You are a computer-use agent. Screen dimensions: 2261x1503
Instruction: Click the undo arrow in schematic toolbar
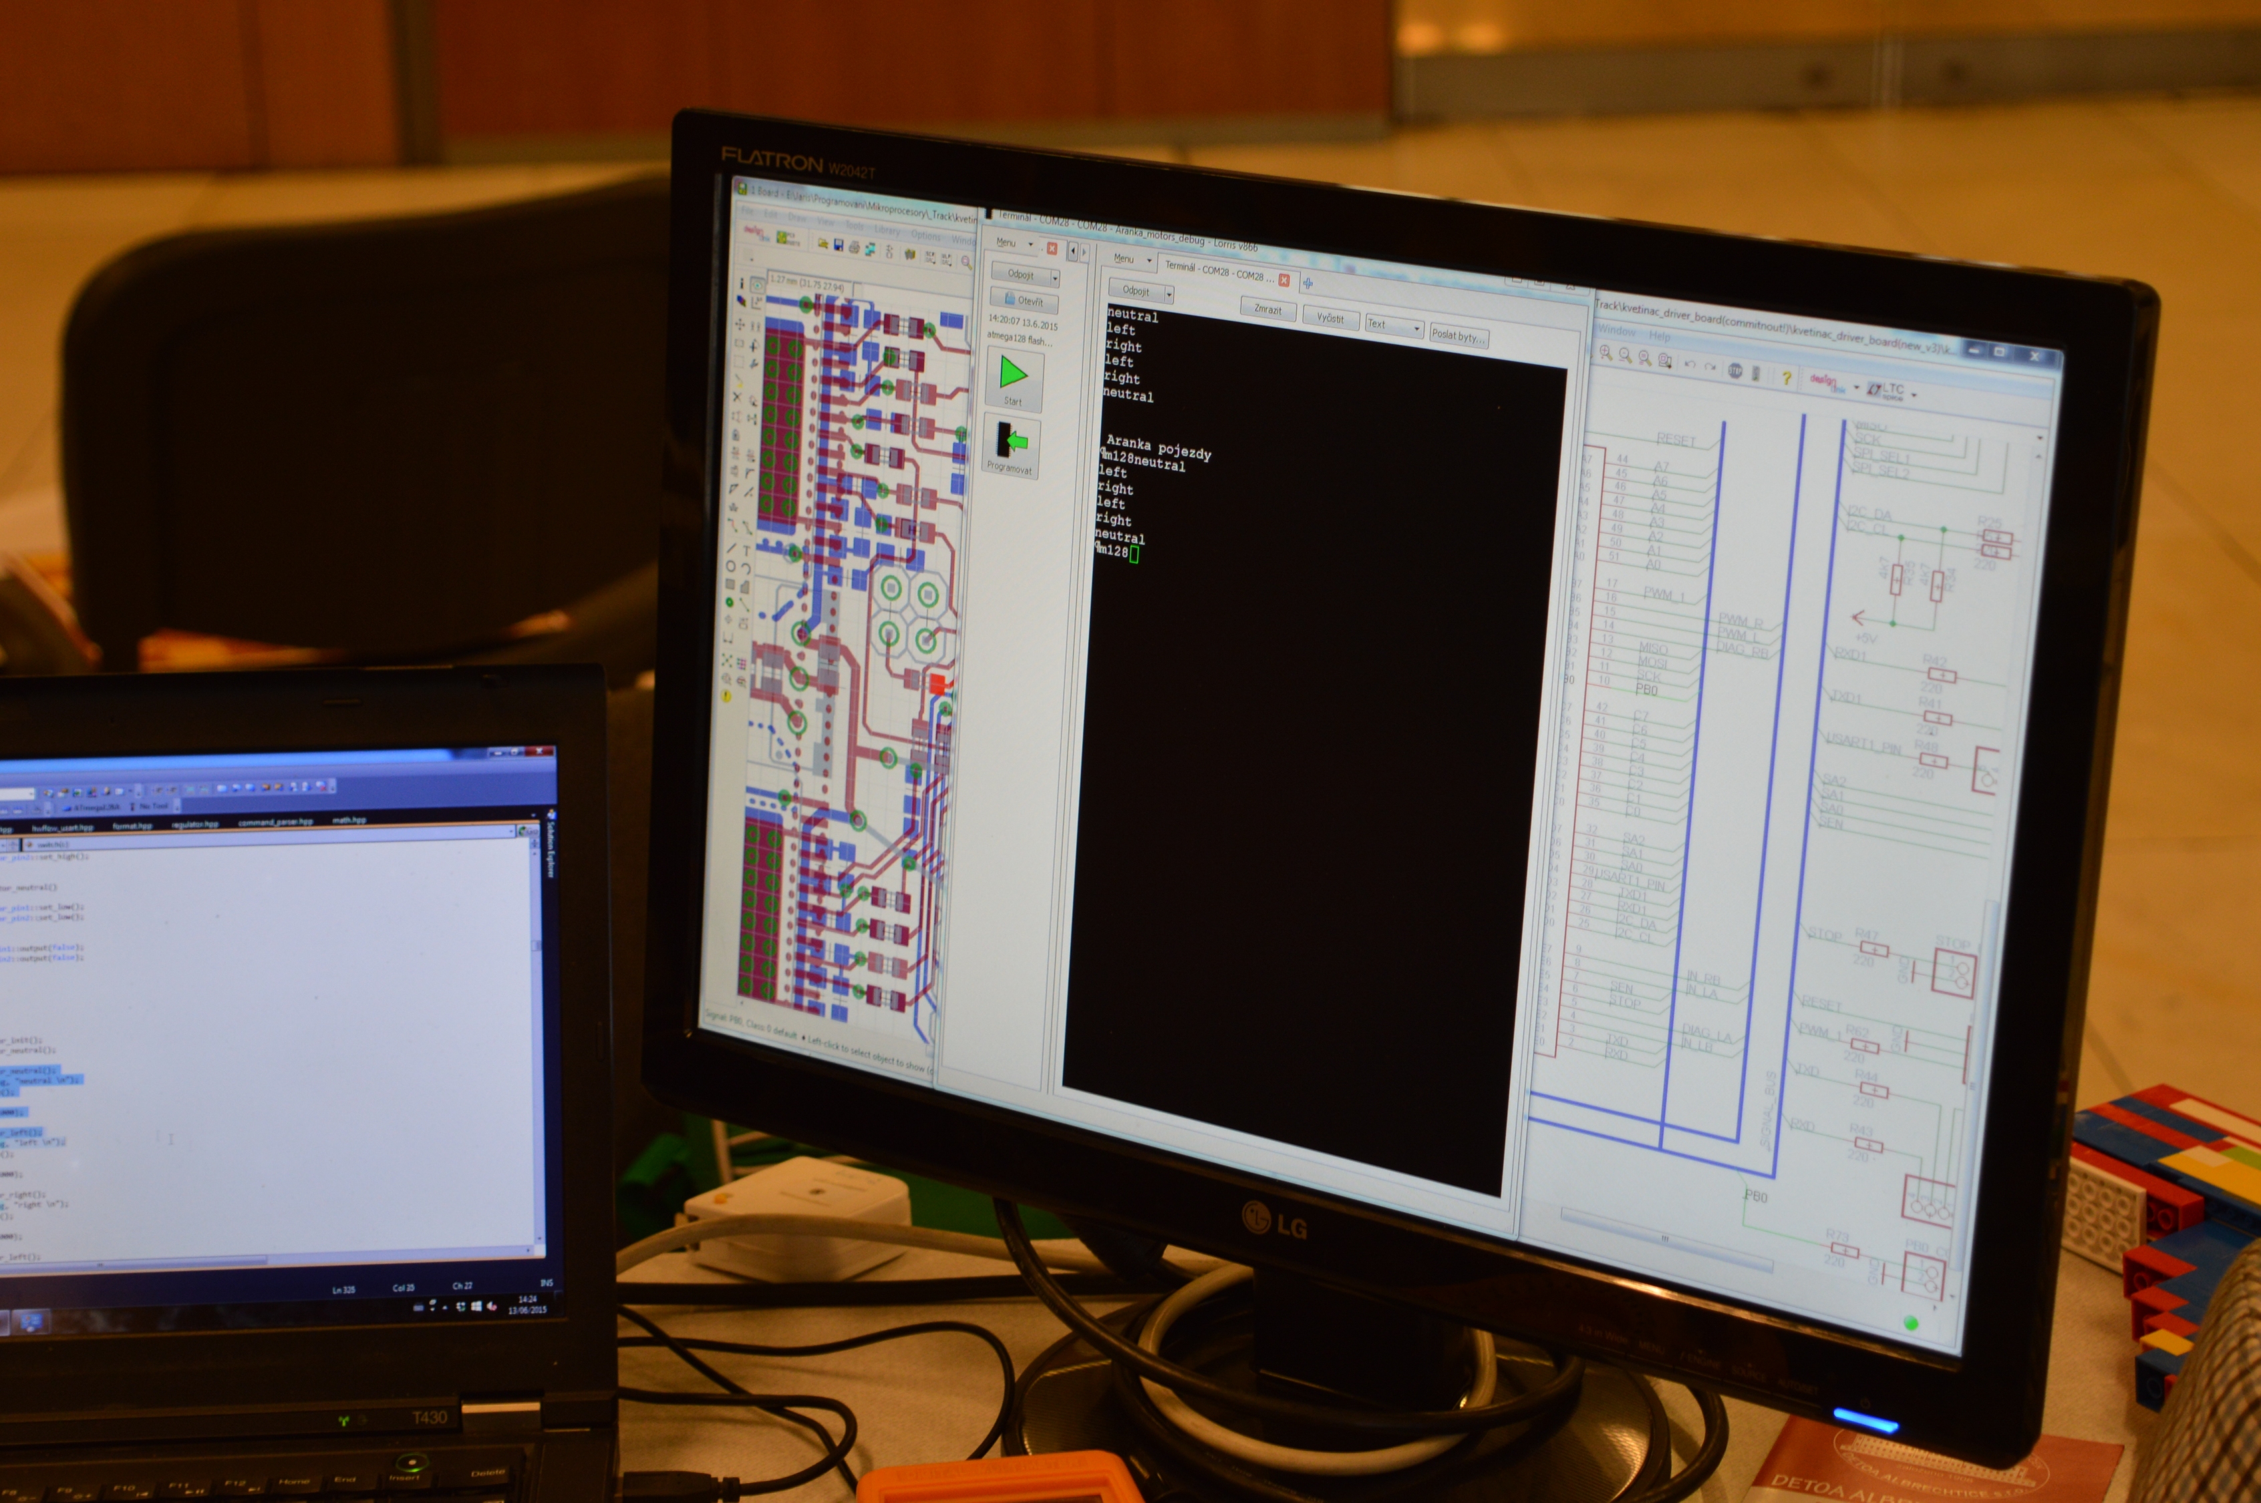pyautogui.click(x=1690, y=365)
